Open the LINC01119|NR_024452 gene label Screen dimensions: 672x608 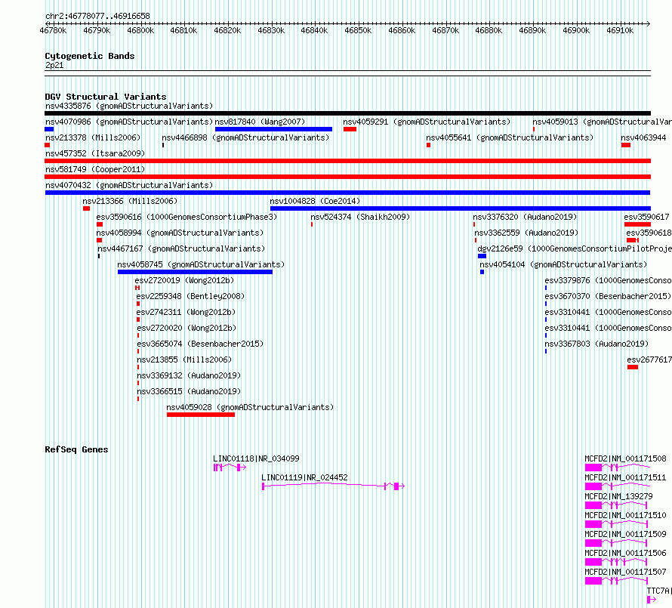(305, 477)
